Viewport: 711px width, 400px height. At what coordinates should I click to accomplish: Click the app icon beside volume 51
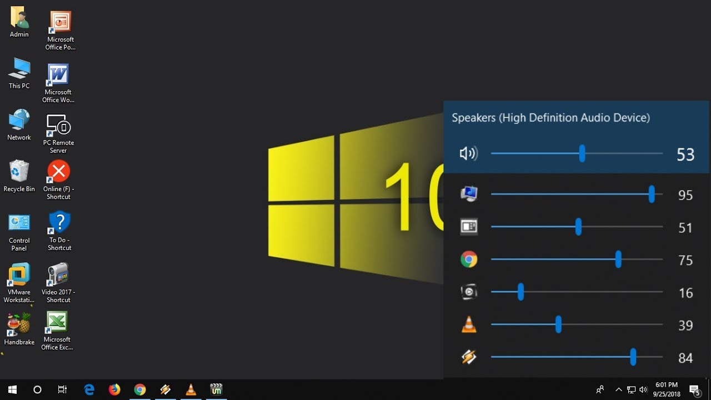tap(469, 227)
